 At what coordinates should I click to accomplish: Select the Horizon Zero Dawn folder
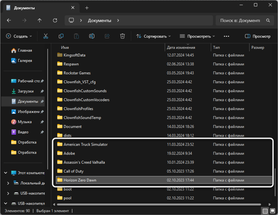164,180
